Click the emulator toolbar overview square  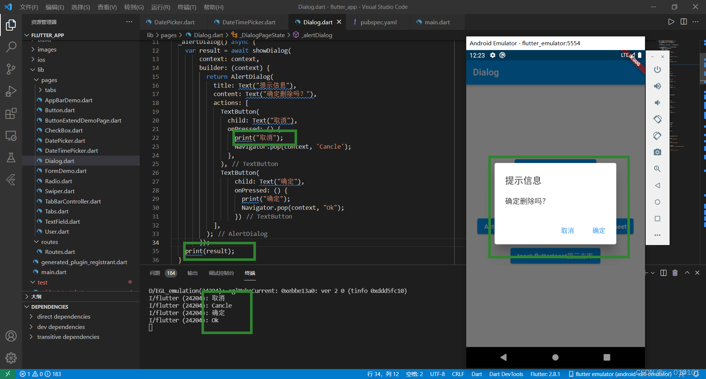click(657, 219)
